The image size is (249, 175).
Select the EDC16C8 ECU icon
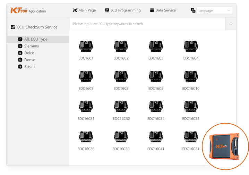click(x=121, y=76)
